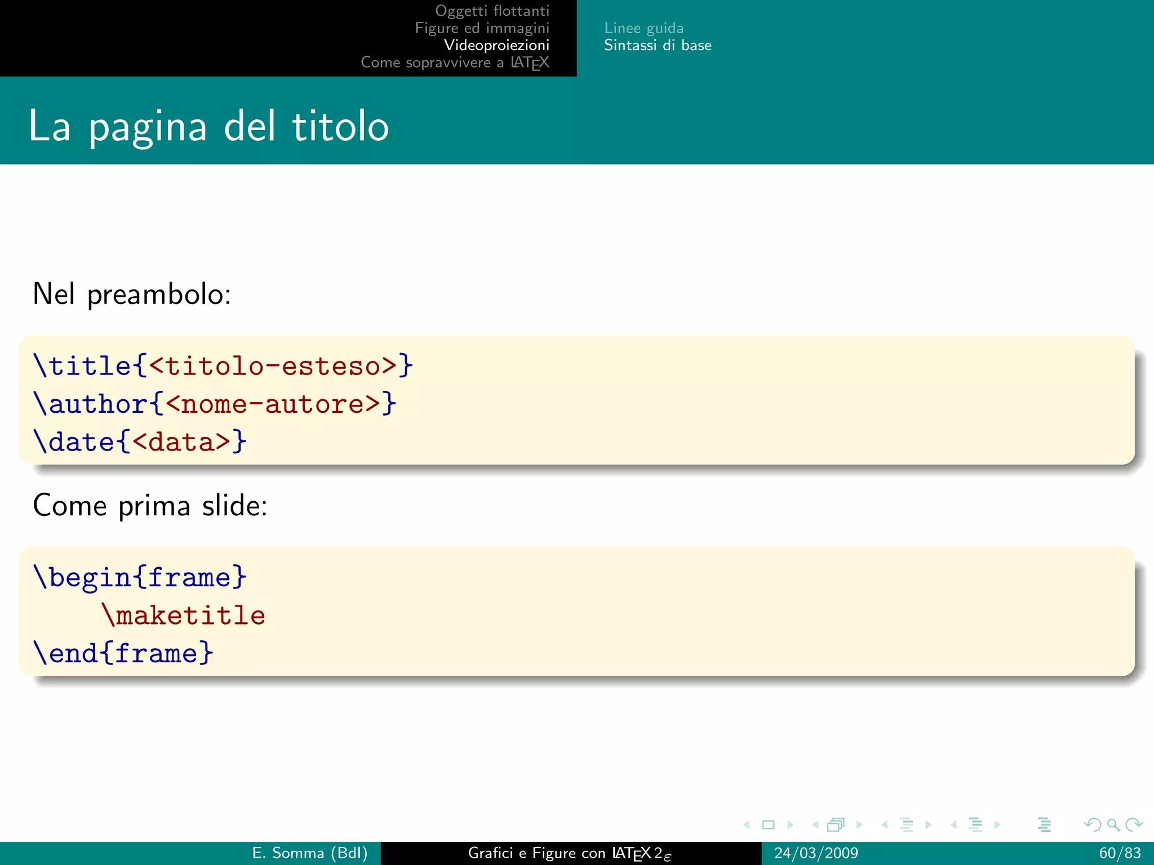The height and width of the screenshot is (865, 1154).
Task: Click the previous slide arrow icon
Action: (747, 825)
